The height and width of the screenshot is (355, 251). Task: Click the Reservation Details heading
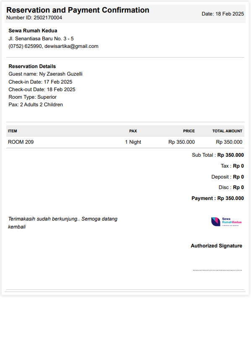32,66
